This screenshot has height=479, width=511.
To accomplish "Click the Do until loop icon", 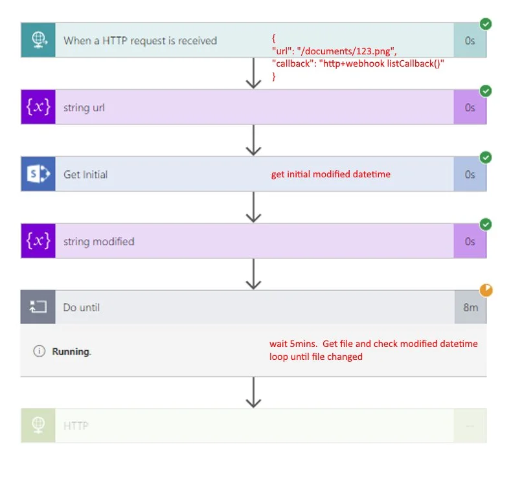I will [x=38, y=307].
